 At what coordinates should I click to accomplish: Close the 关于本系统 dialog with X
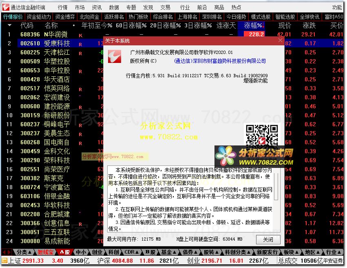pyautogui.click(x=280, y=40)
